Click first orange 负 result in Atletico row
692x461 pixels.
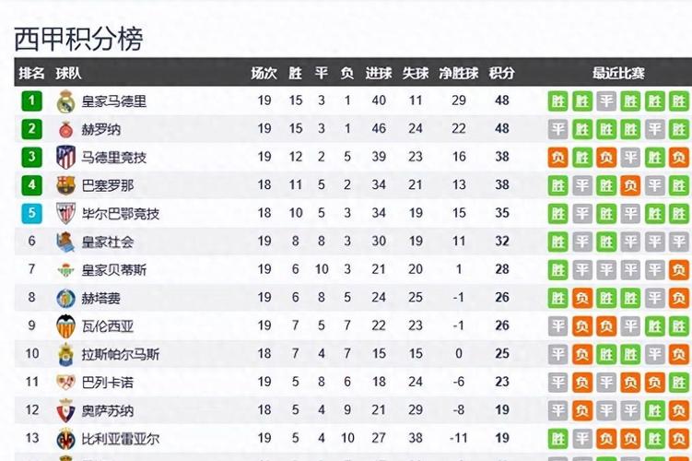(x=557, y=157)
